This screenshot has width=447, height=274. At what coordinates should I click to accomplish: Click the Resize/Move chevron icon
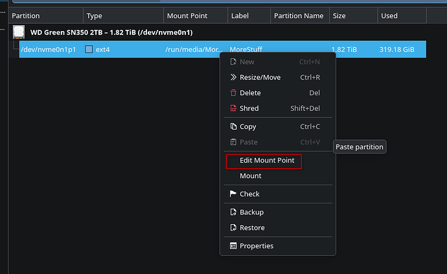tap(233, 77)
